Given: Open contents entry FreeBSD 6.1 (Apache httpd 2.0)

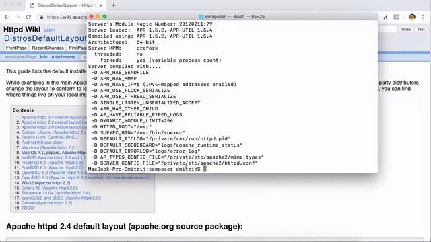Looking at the screenshot, I should [53, 167].
